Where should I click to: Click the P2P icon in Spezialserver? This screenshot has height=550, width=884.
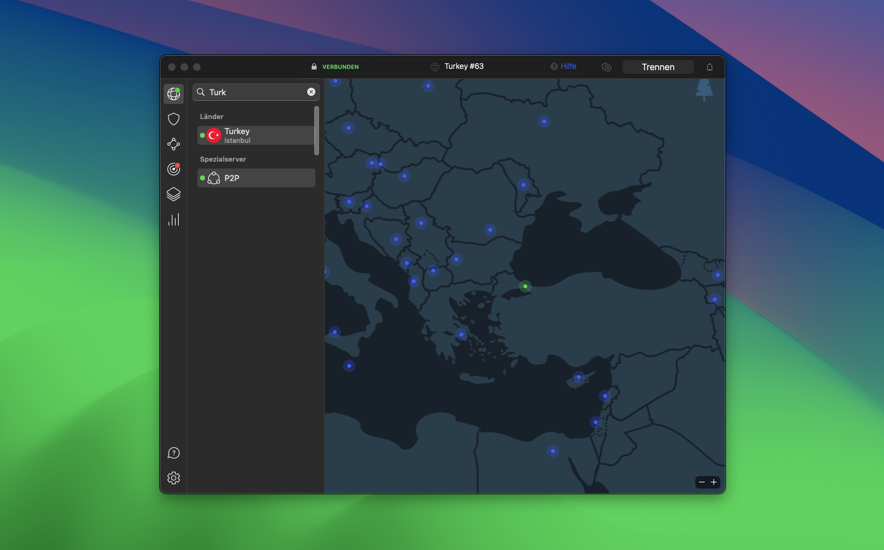214,178
